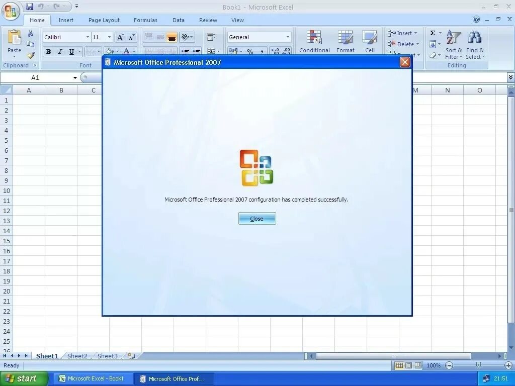Switch to Page Layout view in status bar

tap(408, 365)
